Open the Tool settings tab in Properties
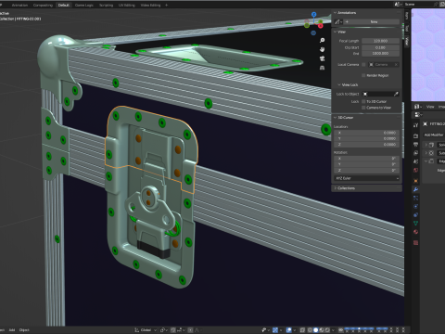445x334 pixels. 415,125
